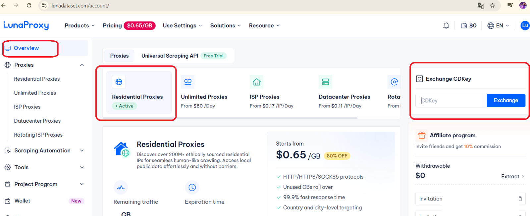
Task: Expand the Tools sidebar section
Action: (x=82, y=167)
